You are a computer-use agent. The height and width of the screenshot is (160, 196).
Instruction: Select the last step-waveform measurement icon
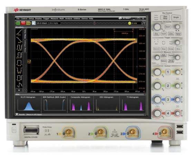coord(19,85)
